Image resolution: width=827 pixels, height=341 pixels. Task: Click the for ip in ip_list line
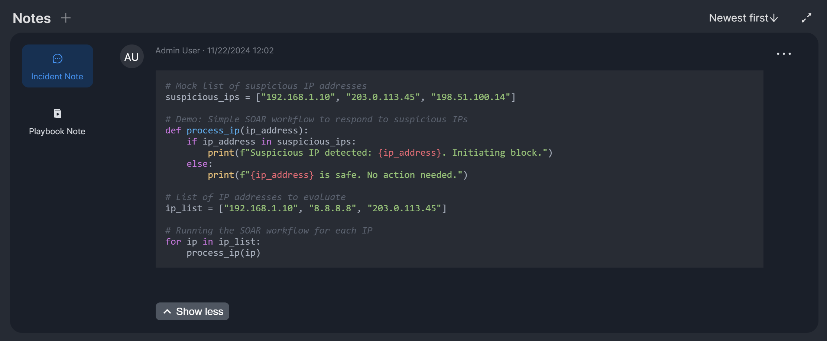point(213,242)
